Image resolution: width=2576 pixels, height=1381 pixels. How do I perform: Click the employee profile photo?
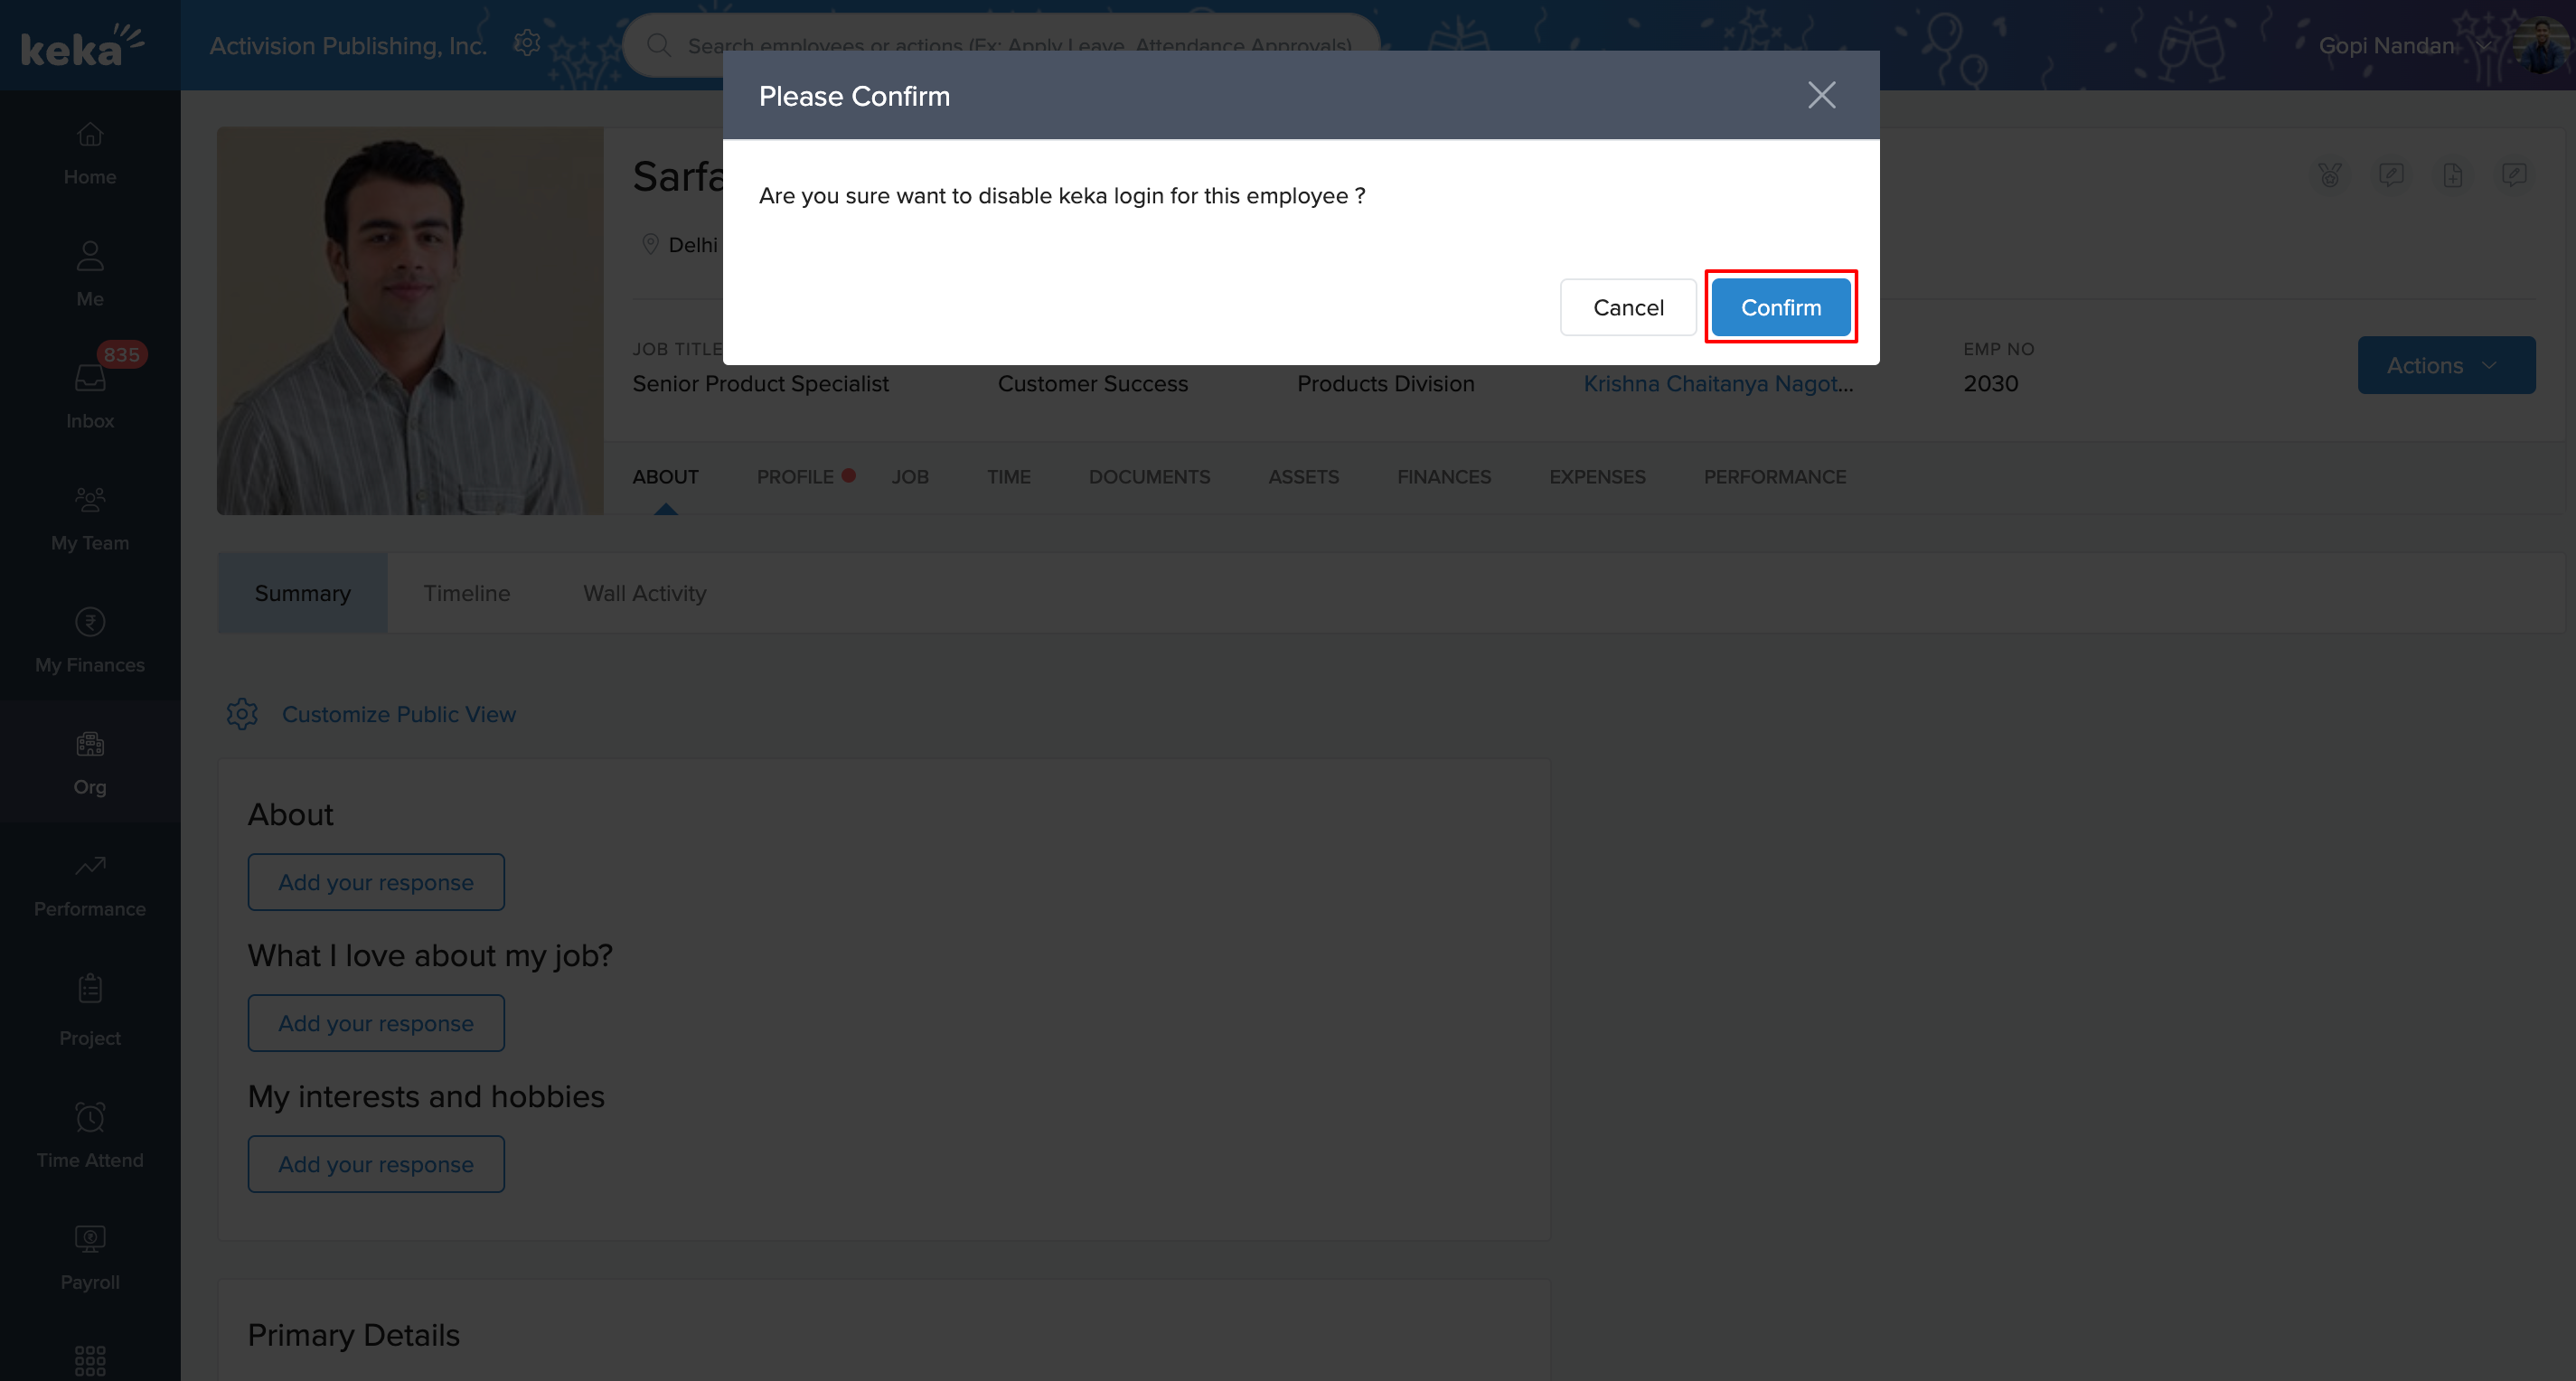[x=410, y=320]
